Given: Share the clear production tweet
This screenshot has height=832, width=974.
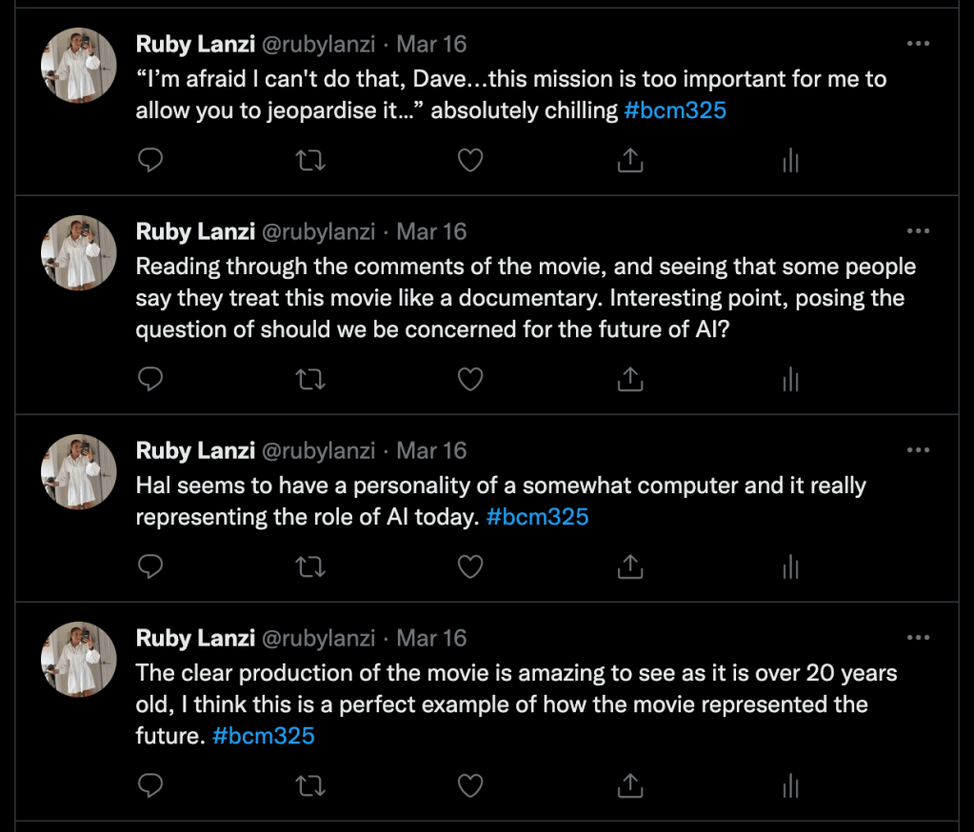Looking at the screenshot, I should coord(629,786).
